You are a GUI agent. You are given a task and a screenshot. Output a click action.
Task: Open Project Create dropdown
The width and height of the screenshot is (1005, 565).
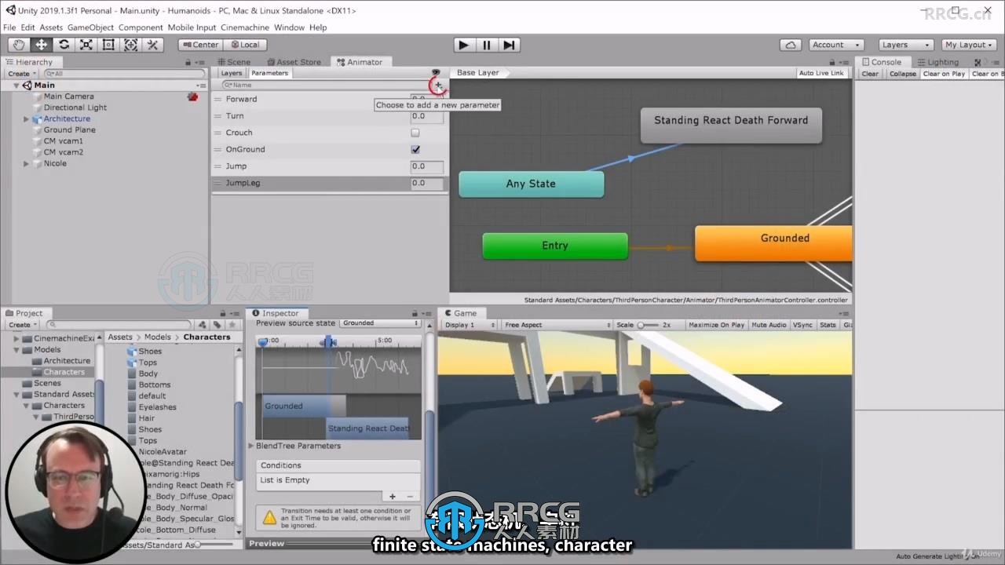[21, 325]
